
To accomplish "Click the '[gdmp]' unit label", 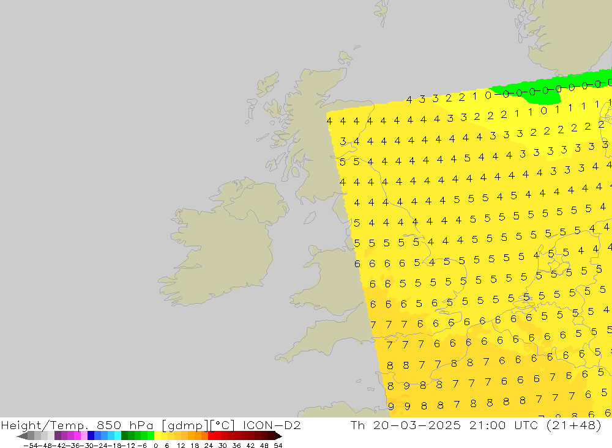I will (184, 425).
